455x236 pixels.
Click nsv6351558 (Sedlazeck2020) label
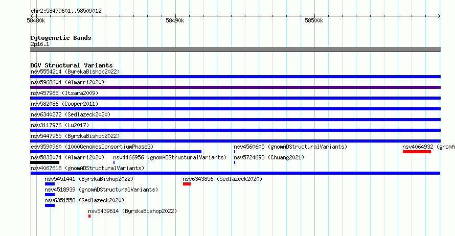[84, 200]
